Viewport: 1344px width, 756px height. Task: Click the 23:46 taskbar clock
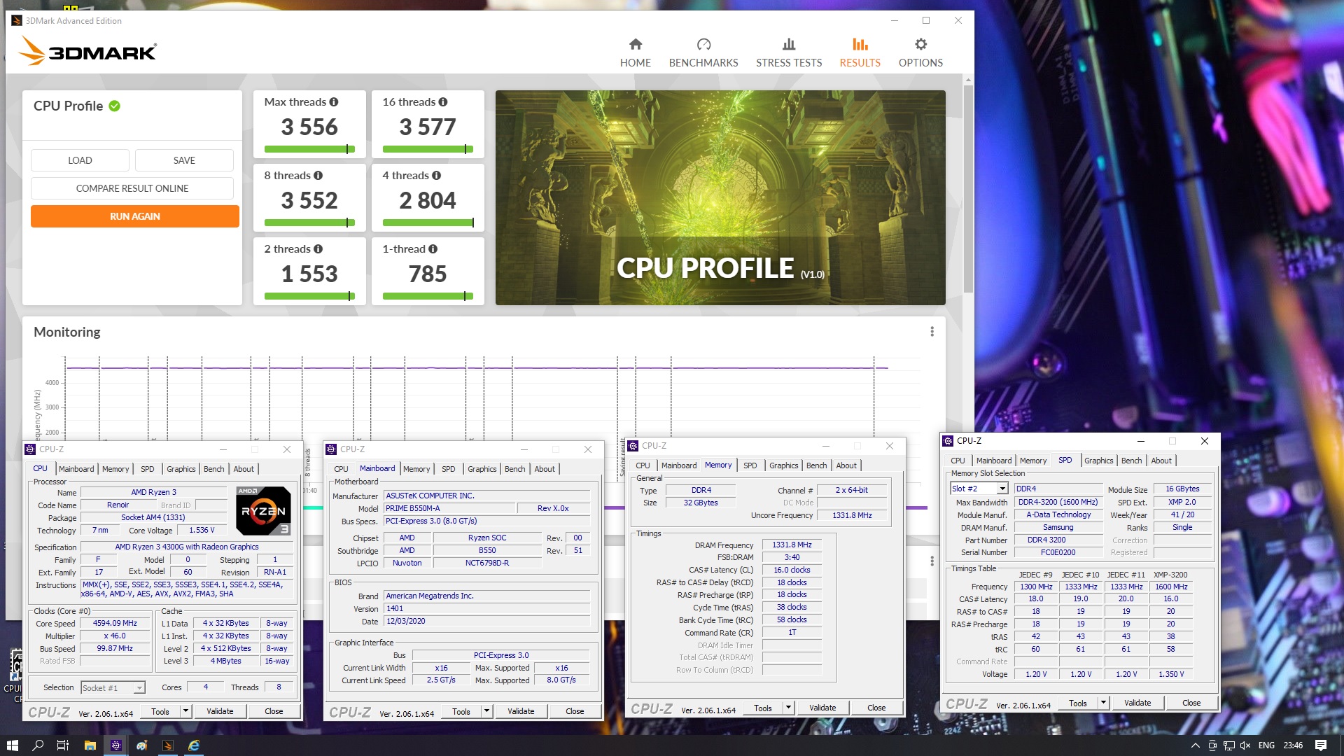pos(1293,745)
